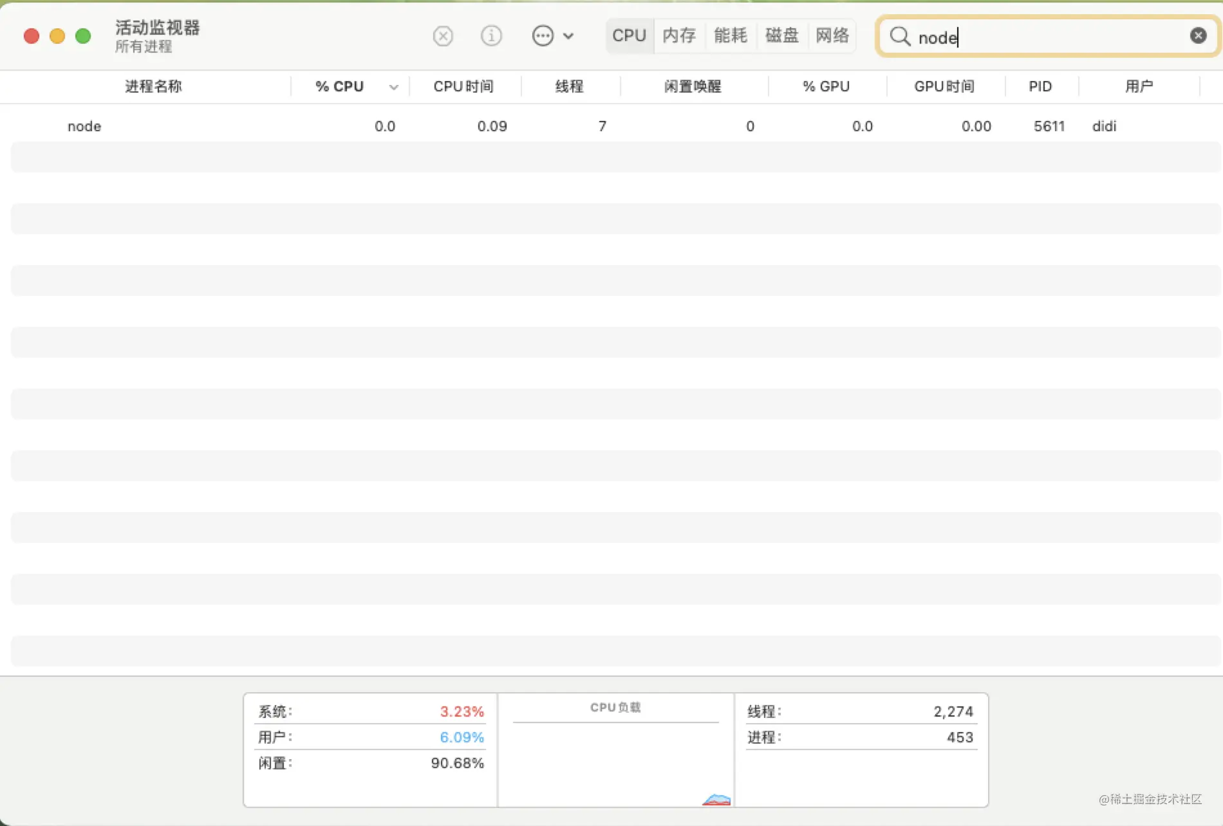The height and width of the screenshot is (826, 1223).
Task: Click the 所有进程 subtitle
Action: click(144, 46)
